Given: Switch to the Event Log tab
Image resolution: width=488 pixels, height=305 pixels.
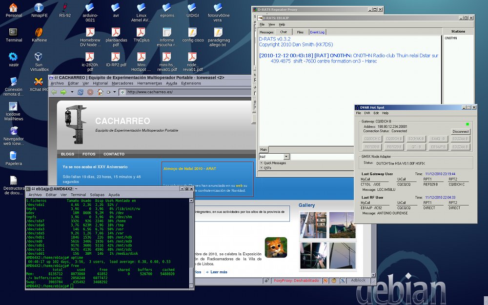Looking at the screenshot, I should tap(317, 32).
